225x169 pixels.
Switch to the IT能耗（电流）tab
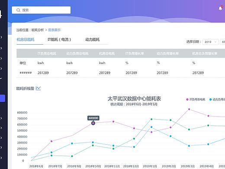point(59,39)
